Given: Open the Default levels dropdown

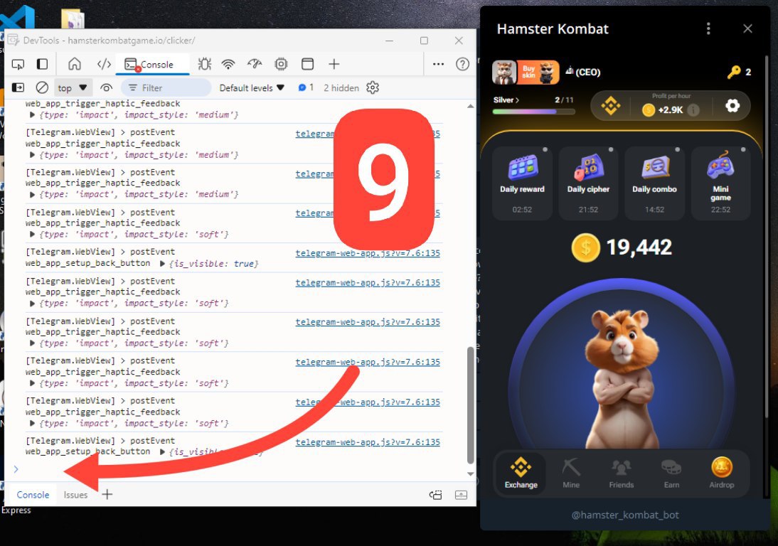Looking at the screenshot, I should [252, 87].
